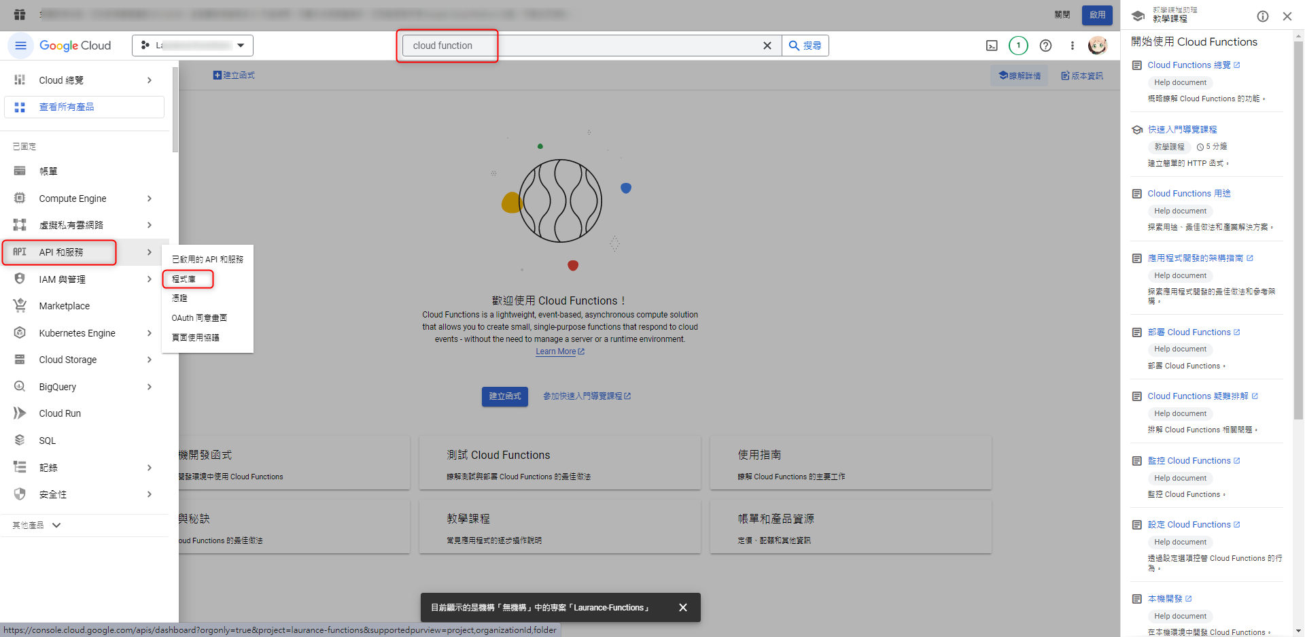Click 關閉 in the top banner
This screenshot has height=637, width=1305.
1062,15
